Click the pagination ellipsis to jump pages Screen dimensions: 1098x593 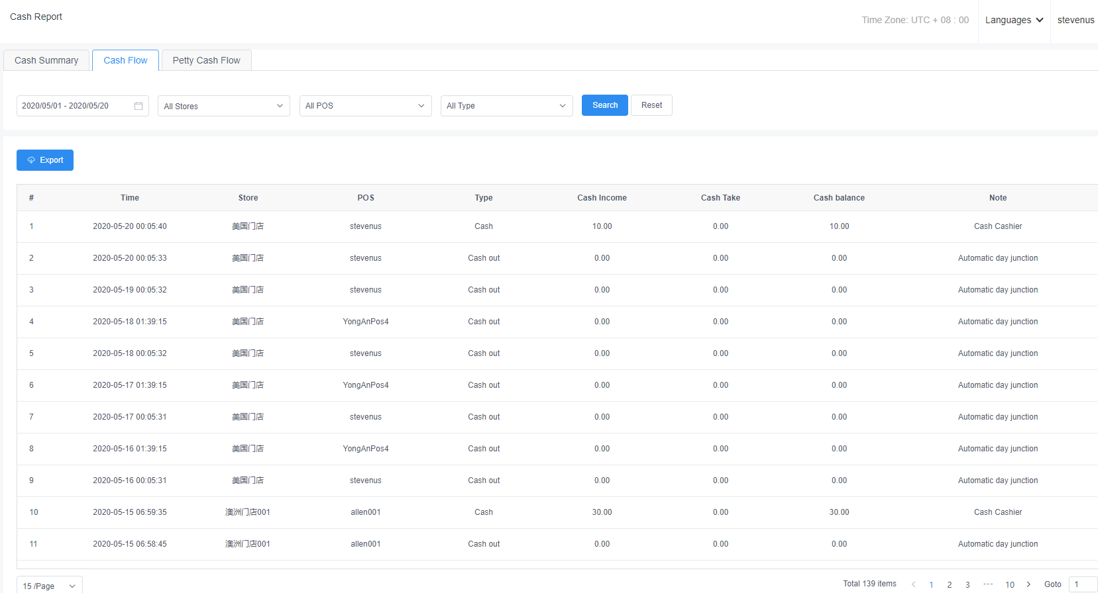tap(988, 584)
